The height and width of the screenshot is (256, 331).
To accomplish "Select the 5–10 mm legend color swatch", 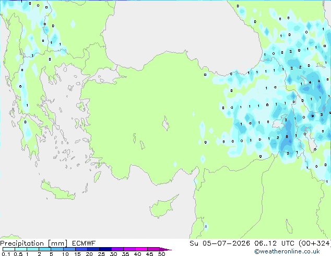I will point(57,249).
